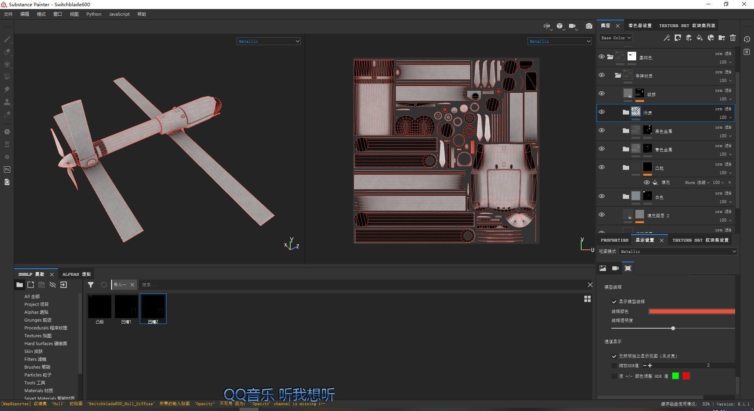Open the History panel icon on right dock
754x411 pixels.
pos(747,39)
